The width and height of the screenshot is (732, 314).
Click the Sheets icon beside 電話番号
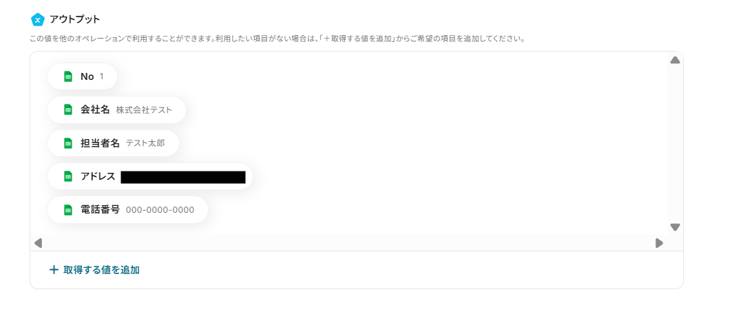(68, 210)
